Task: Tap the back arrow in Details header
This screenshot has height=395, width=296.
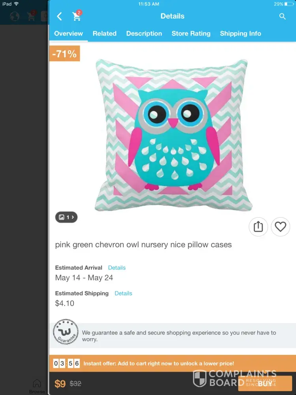Action: click(x=60, y=16)
